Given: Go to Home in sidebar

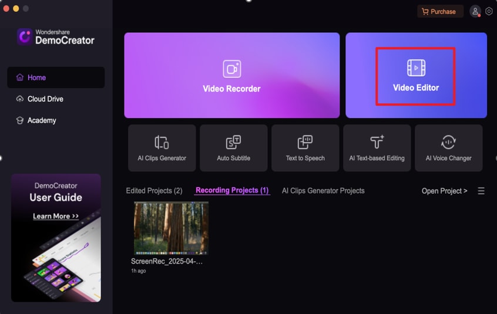Looking at the screenshot, I should [x=56, y=77].
